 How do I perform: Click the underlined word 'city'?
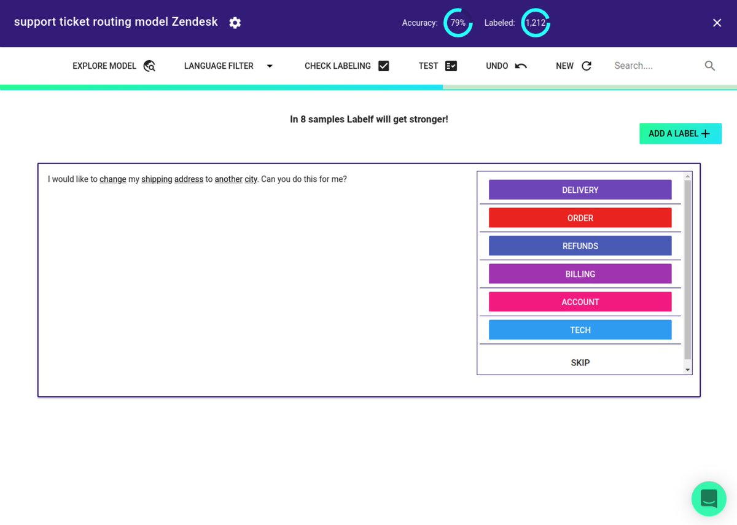pos(251,179)
